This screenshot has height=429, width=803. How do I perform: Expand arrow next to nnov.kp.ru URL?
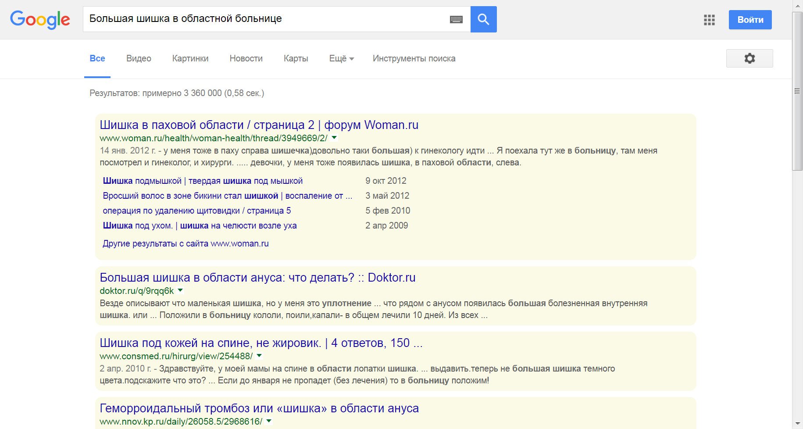click(269, 421)
